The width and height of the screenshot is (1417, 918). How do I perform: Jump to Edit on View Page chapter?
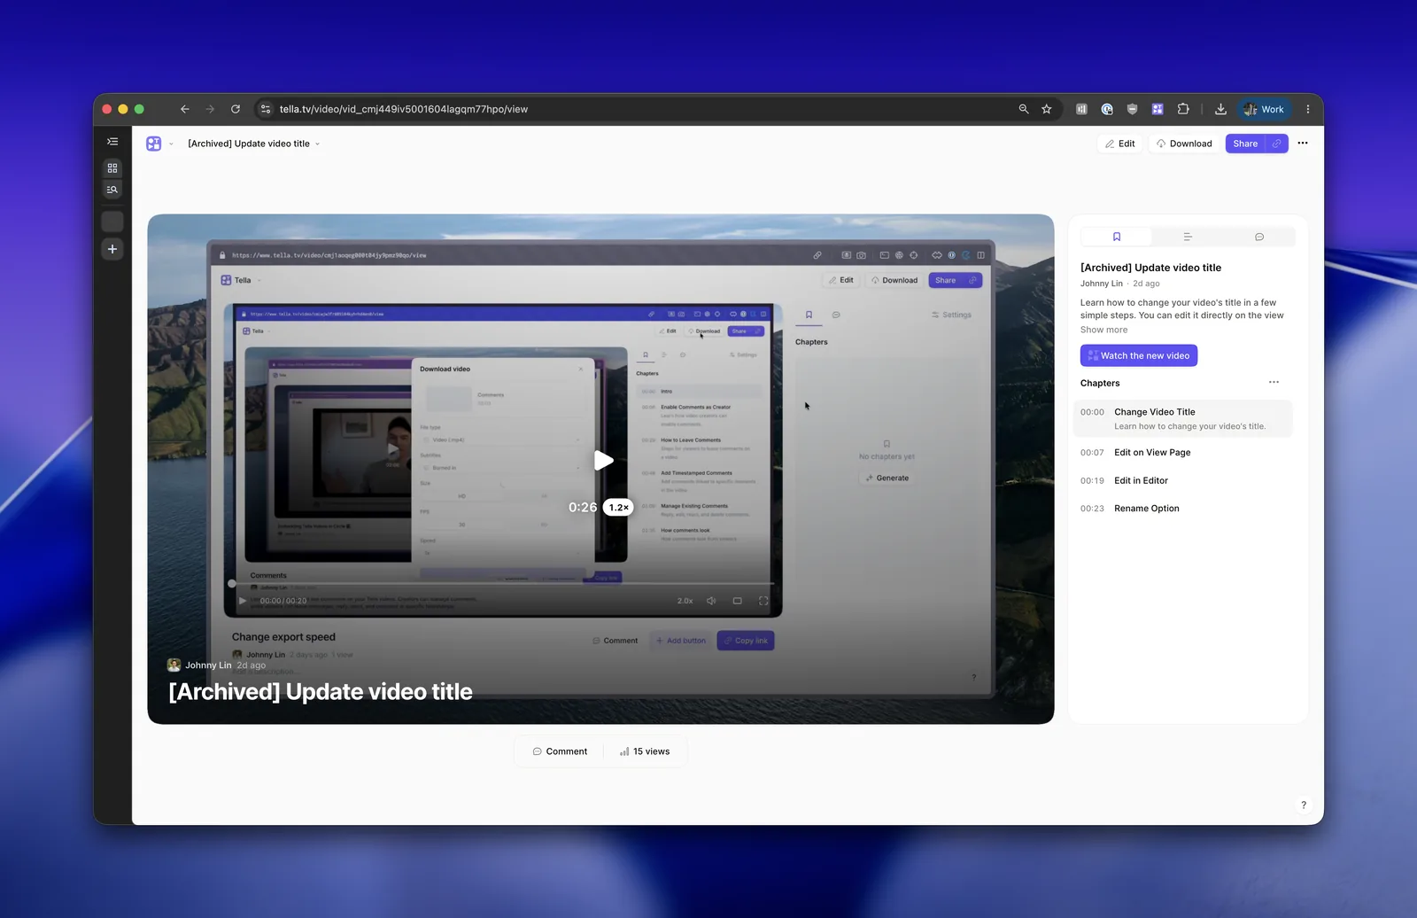coord(1183,453)
